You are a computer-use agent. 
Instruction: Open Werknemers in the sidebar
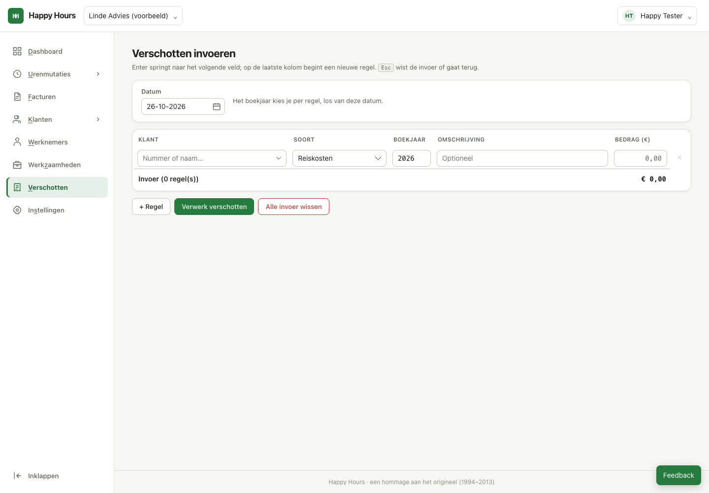tap(57, 142)
